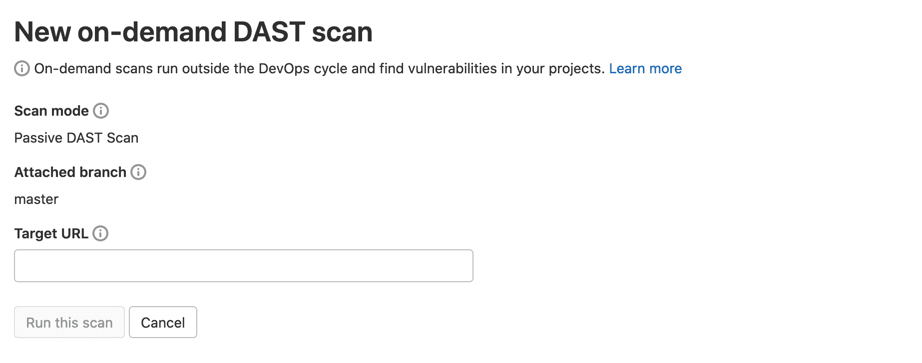This screenshot has width=922, height=363.
Task: Select the Passive DAST Scan text
Action: point(76,138)
